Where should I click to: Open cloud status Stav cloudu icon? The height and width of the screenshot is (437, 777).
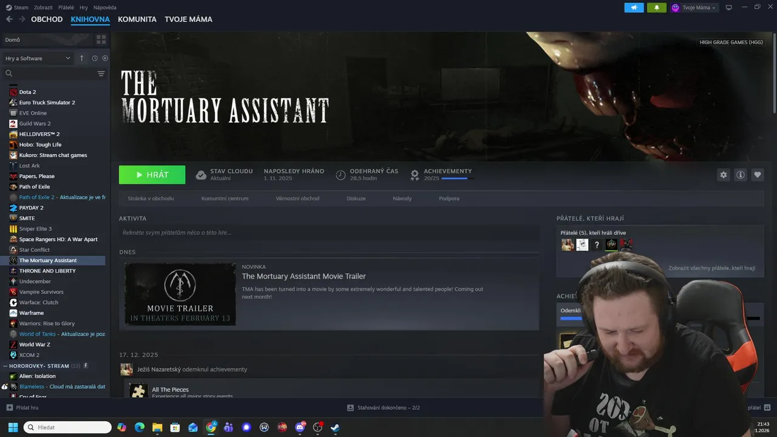pos(201,175)
